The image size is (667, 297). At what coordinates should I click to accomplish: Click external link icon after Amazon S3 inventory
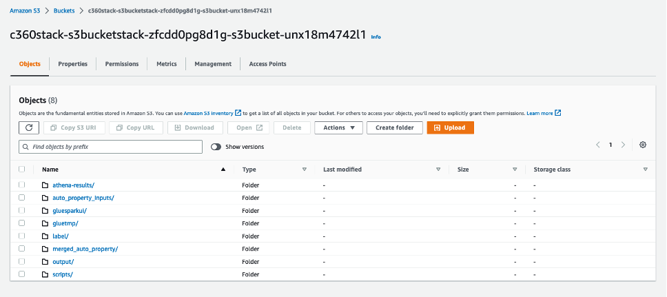(238, 113)
